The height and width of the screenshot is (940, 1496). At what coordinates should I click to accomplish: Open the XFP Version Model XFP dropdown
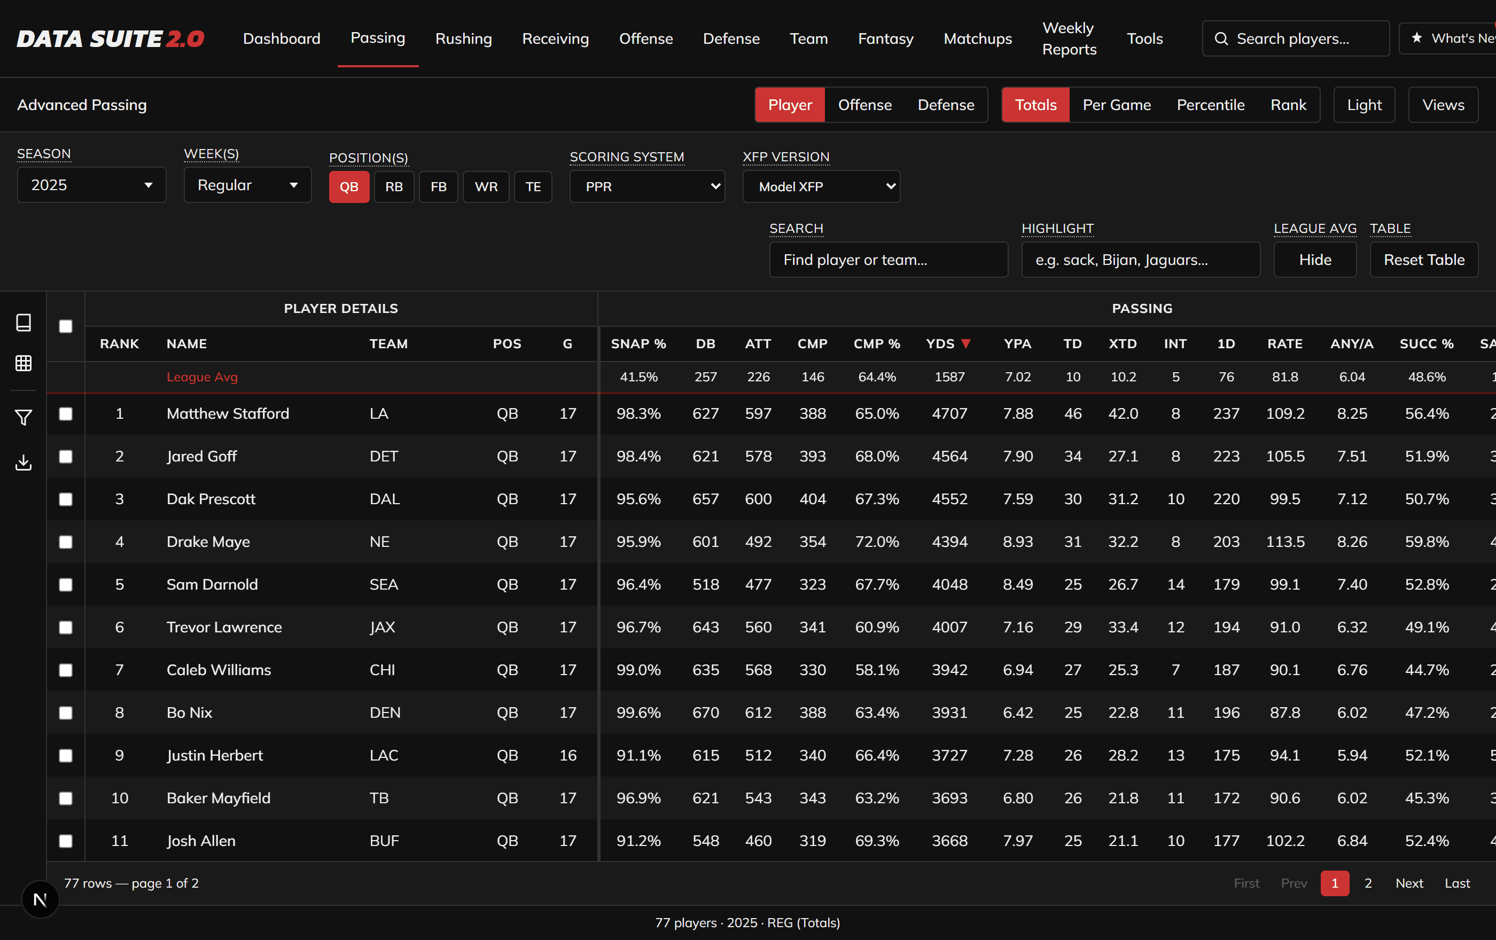click(821, 186)
